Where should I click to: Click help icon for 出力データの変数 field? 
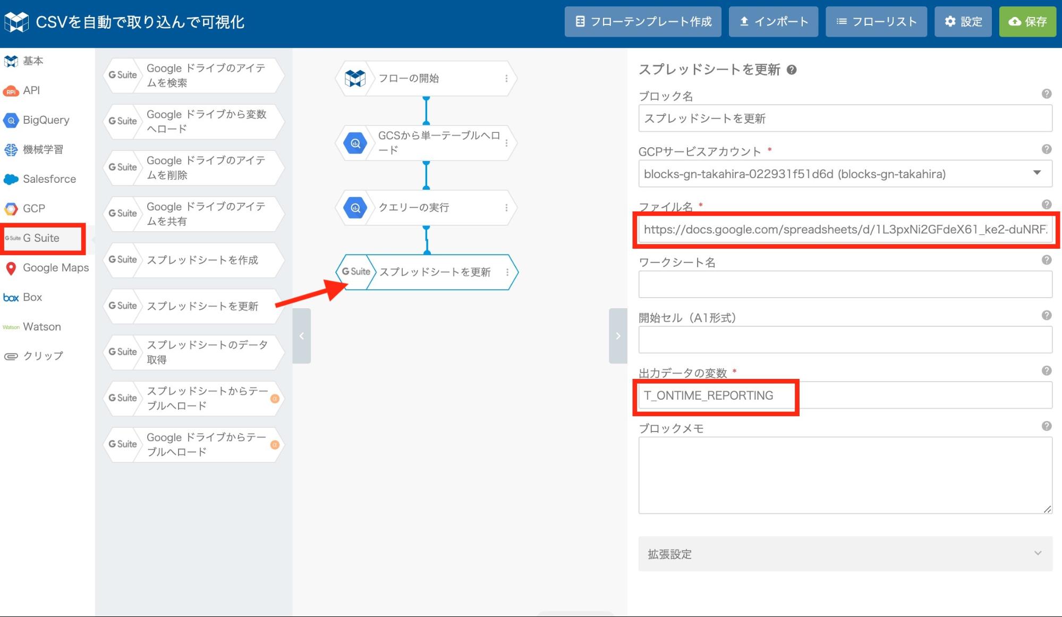[1047, 370]
